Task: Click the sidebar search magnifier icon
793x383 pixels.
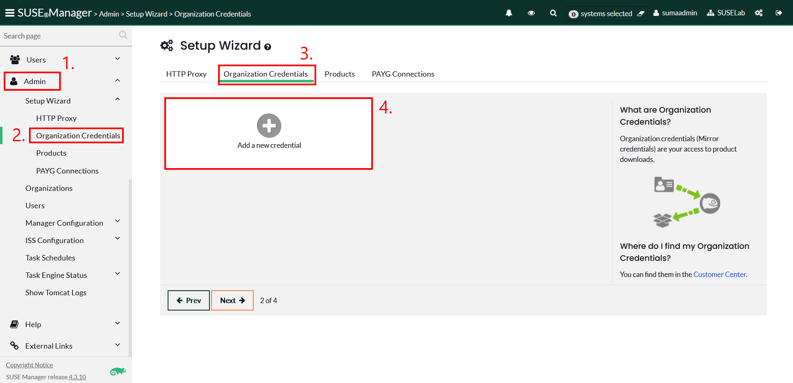Action: click(123, 35)
